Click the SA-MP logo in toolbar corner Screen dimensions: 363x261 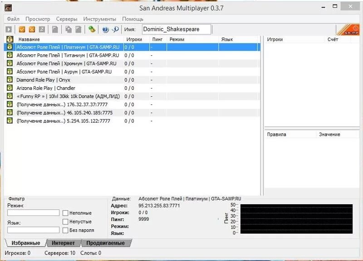click(x=348, y=30)
